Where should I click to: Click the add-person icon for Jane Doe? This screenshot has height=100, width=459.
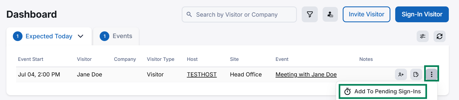pos(401,75)
